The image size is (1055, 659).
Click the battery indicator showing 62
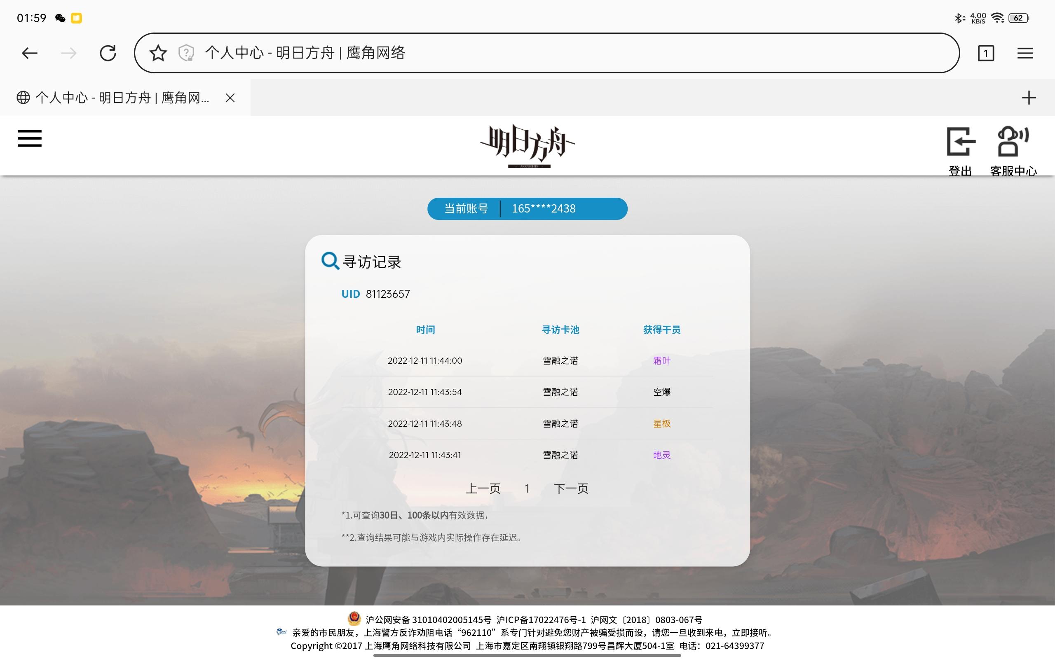pyautogui.click(x=1019, y=18)
